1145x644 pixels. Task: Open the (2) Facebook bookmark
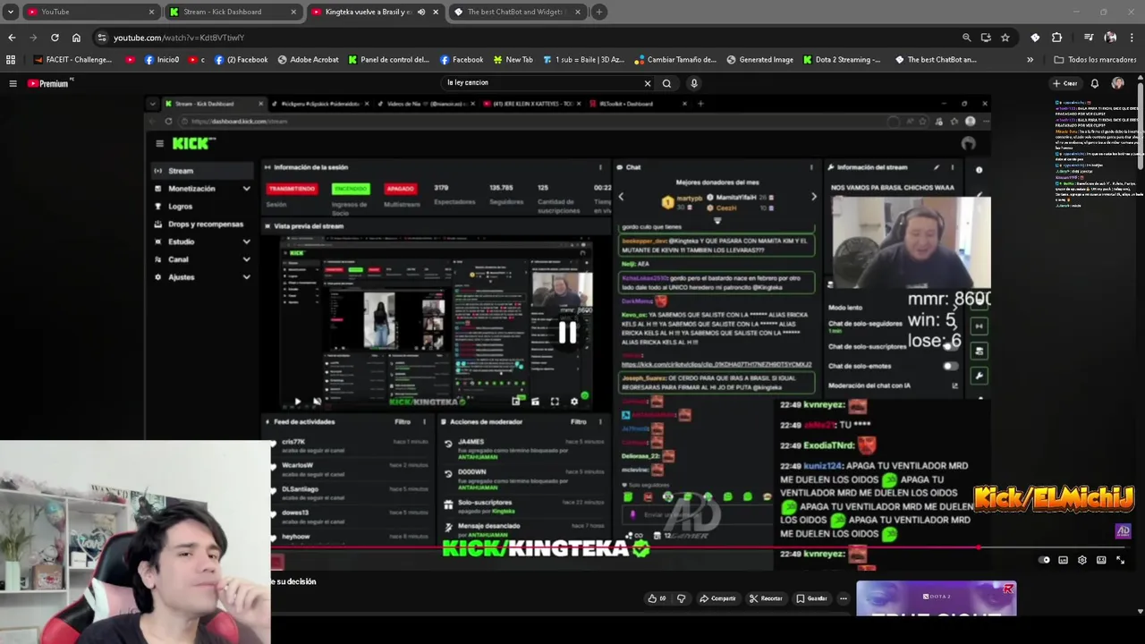tap(241, 60)
